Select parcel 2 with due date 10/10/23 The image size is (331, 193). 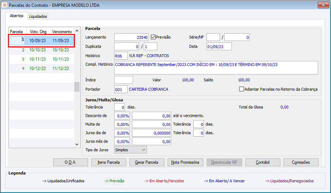(42, 50)
